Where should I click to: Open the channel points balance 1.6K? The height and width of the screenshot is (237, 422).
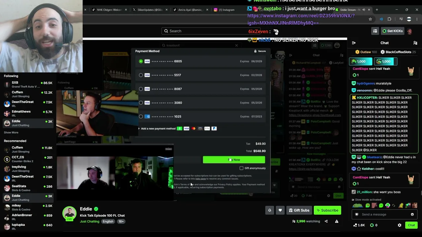(x=359, y=225)
